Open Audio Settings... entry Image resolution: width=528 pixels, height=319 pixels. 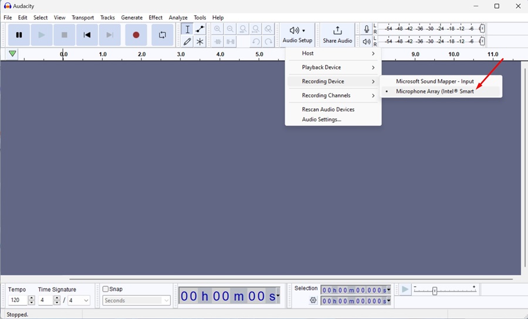tap(333, 119)
